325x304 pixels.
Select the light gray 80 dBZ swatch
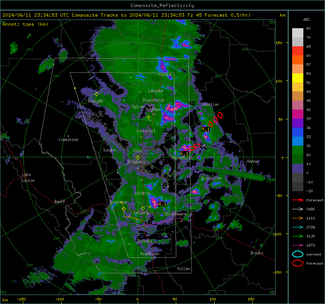coord(298,33)
